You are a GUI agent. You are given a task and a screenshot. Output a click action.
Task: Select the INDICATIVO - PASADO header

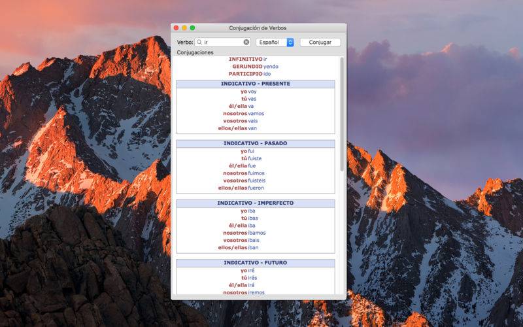coord(256,143)
